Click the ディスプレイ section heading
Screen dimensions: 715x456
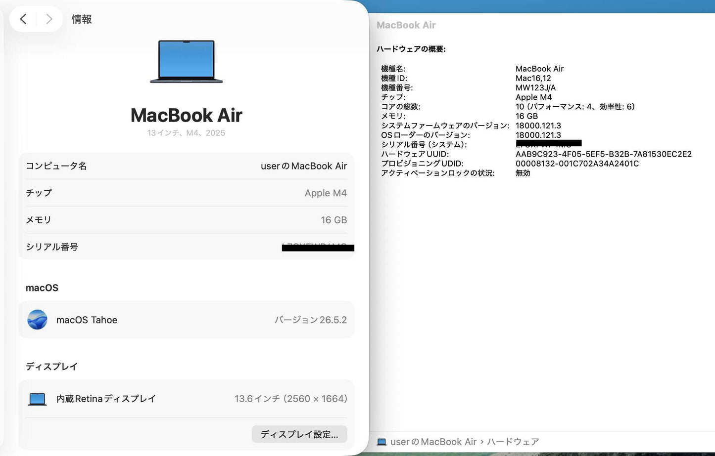[52, 367]
